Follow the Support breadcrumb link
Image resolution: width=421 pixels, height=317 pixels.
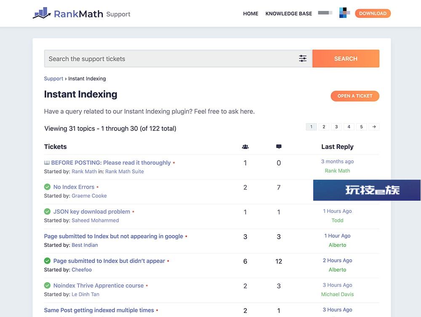point(53,79)
